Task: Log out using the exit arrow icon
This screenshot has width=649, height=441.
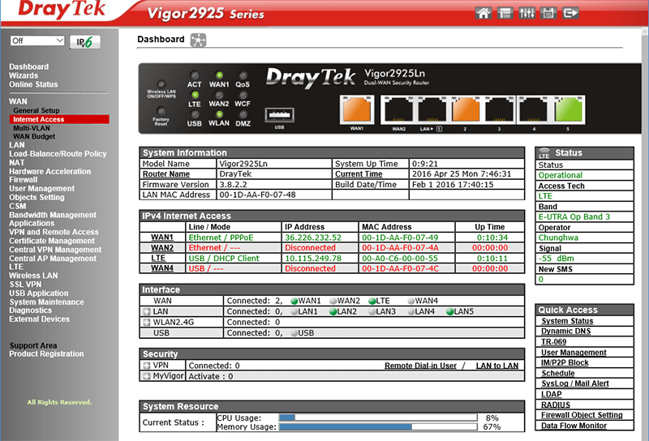Action: click(570, 13)
